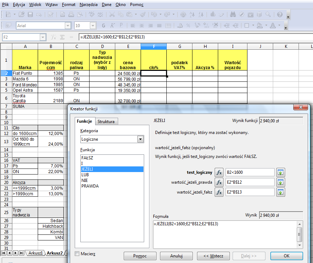Click the Hyperlink globe icon
The height and width of the screenshot is (263, 313).
183,14
